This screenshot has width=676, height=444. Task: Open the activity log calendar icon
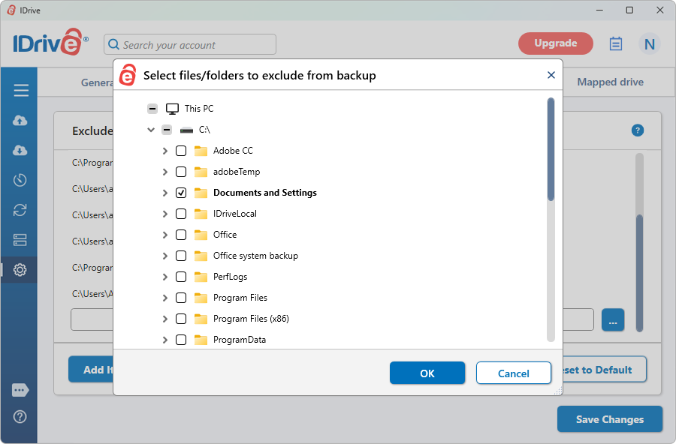pos(616,43)
